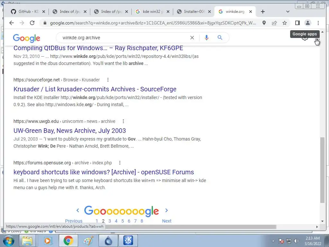This screenshot has width=329, height=247.
Task: Open the Paint app from taskbar
Action: pyautogui.click(x=88, y=241)
